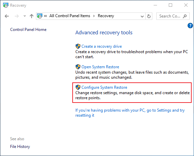Viewport: 194px width, 156px height.
Task: Click the Recovery window title bar icon
Action: 6,5
